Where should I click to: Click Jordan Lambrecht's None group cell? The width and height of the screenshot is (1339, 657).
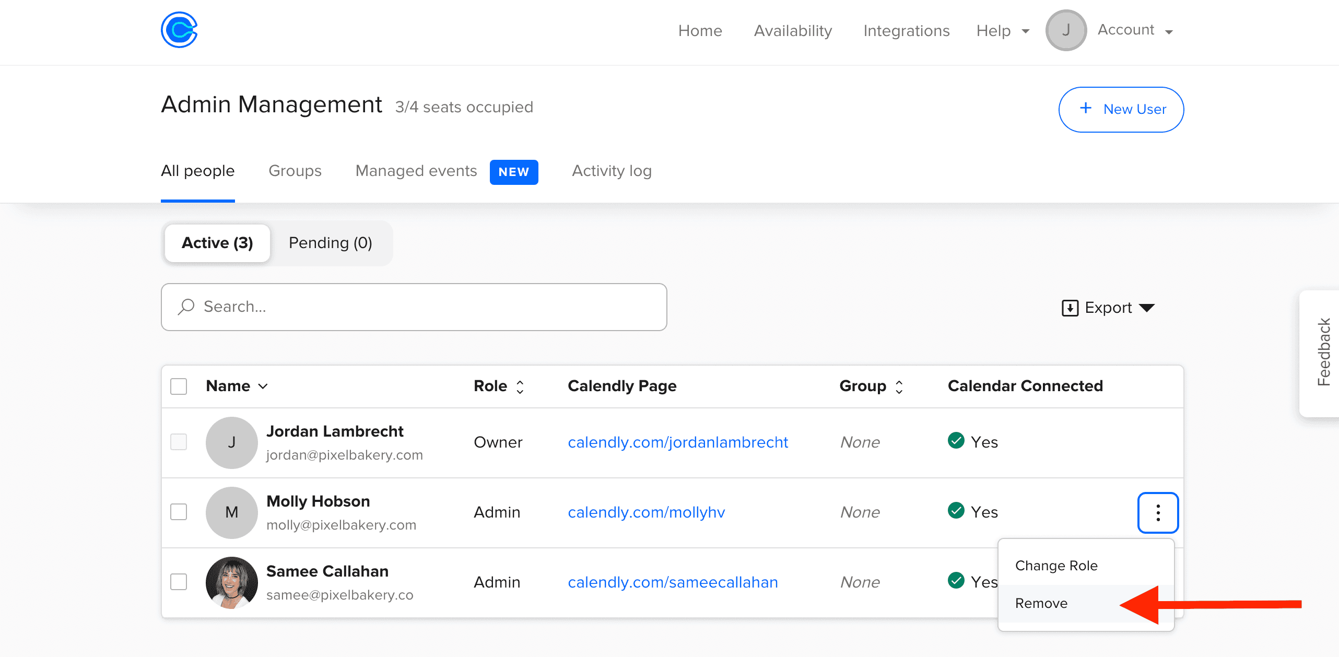860,442
